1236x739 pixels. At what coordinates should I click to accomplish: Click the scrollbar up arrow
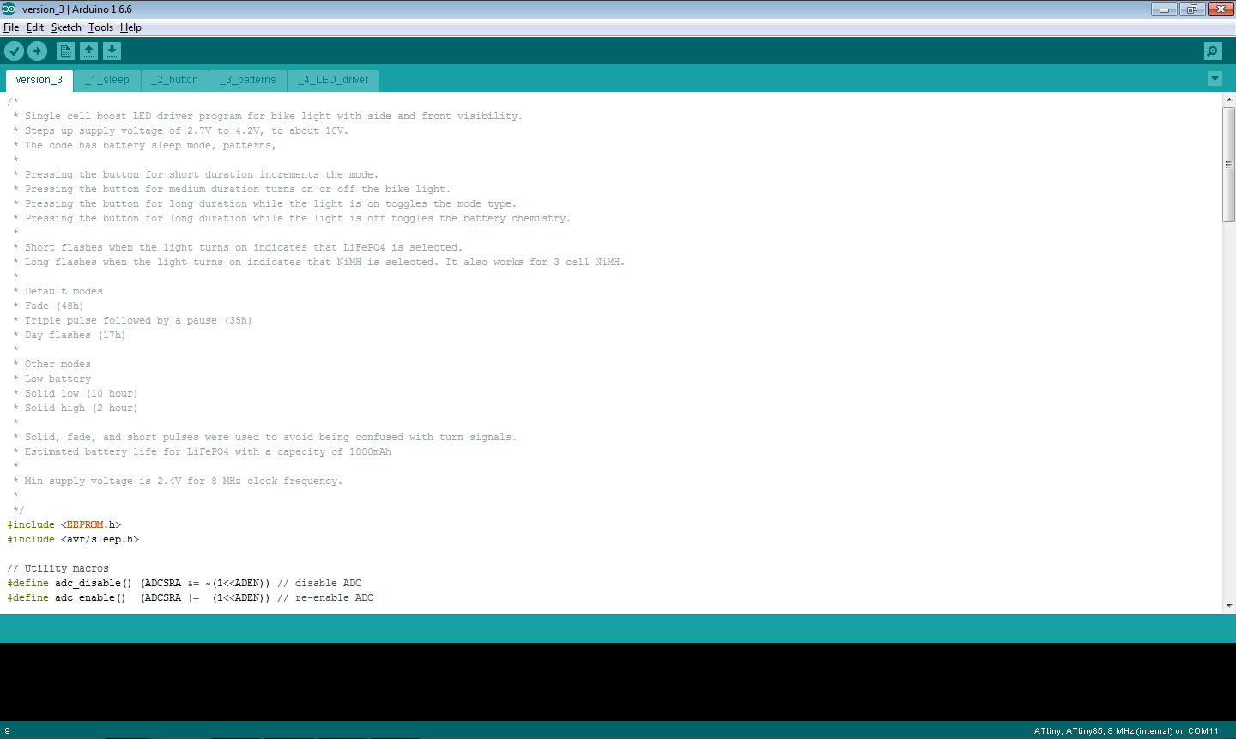[1229, 100]
